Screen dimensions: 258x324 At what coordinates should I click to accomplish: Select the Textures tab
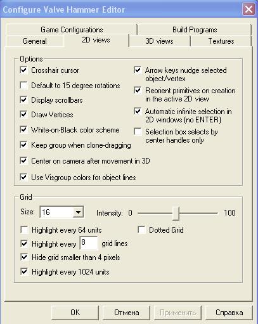tap(221, 41)
